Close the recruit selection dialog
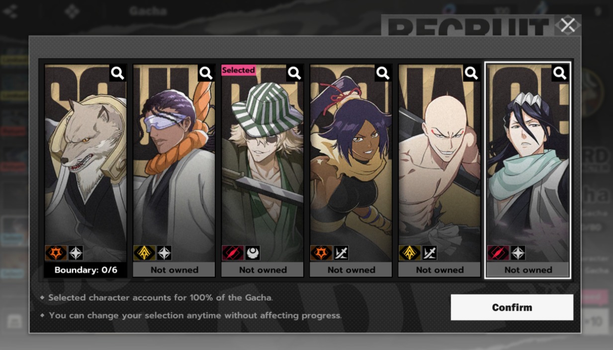Image resolution: width=613 pixels, height=350 pixels. pyautogui.click(x=568, y=25)
